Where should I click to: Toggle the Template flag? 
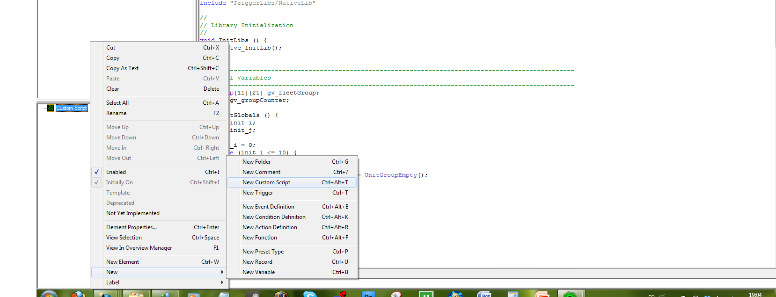(159, 193)
